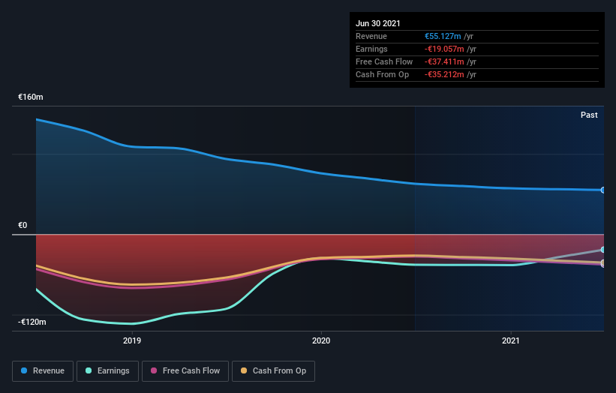
Task: Click the blue Revenue endpoint marker
Action: coord(603,190)
